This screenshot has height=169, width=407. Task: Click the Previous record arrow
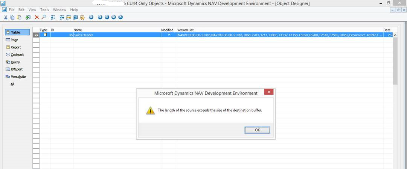point(100,17)
